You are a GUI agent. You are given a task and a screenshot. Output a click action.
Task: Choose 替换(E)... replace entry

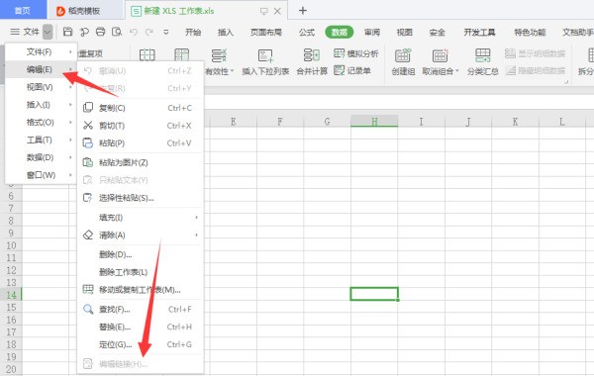point(141,327)
